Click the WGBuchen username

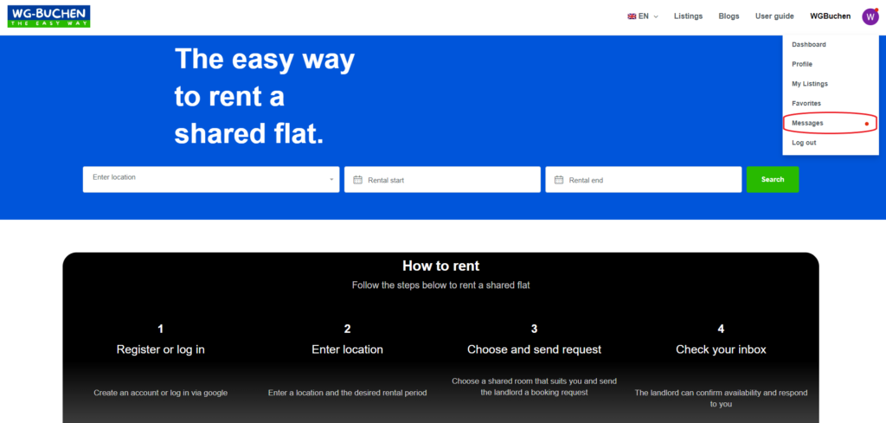tap(830, 16)
